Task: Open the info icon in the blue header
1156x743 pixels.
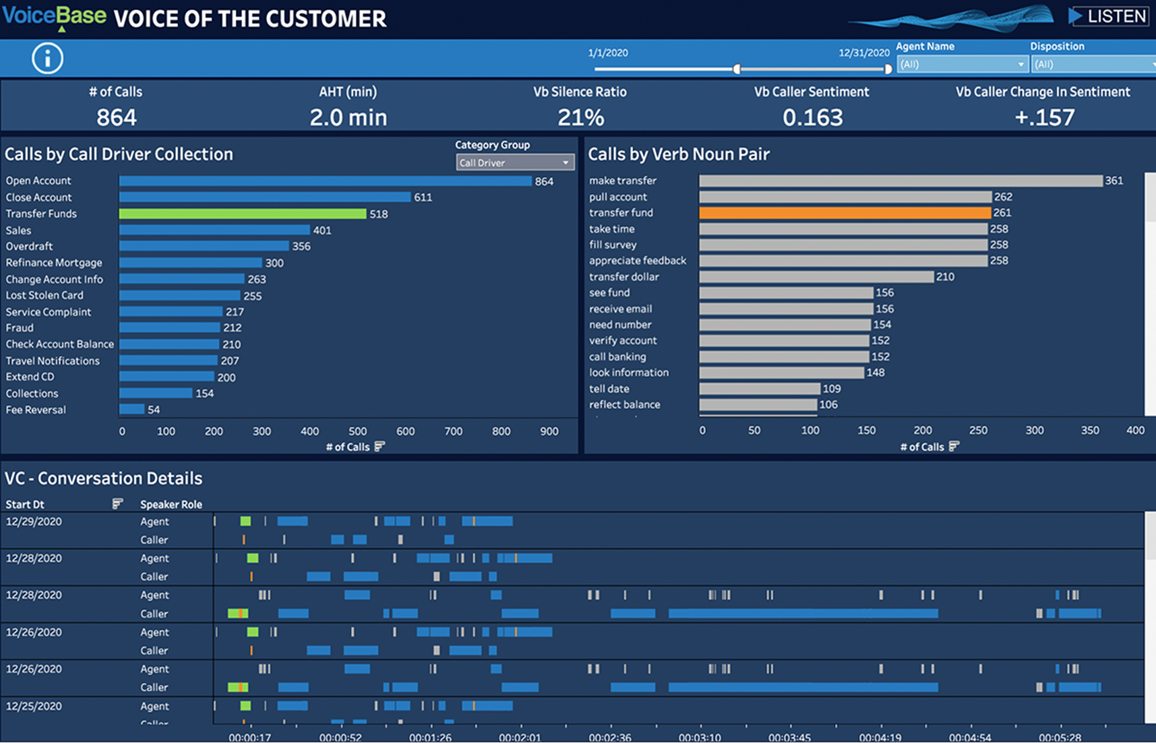Action: 47,58
